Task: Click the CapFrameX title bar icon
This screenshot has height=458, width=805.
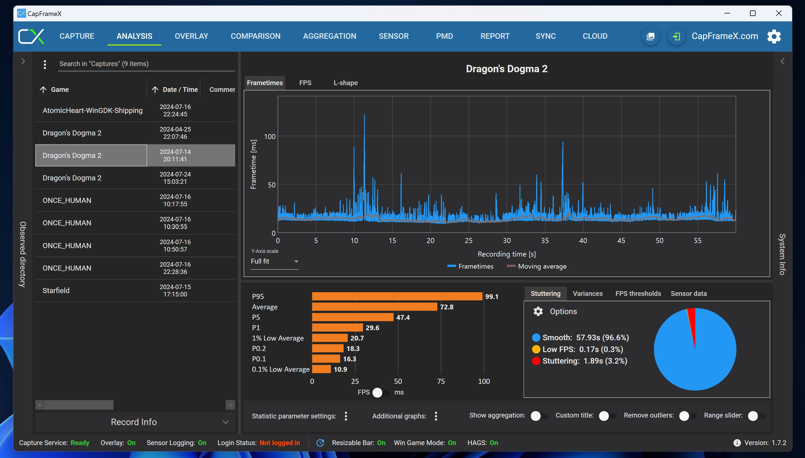Action: click(x=21, y=13)
